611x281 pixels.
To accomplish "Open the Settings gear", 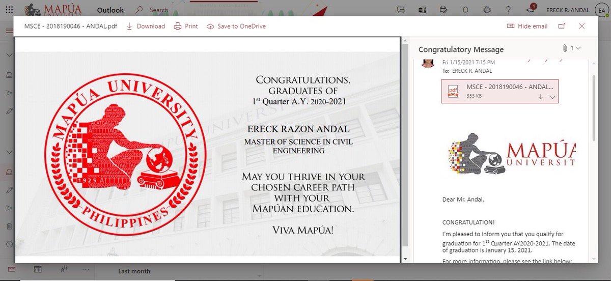I will pyautogui.click(x=487, y=10).
